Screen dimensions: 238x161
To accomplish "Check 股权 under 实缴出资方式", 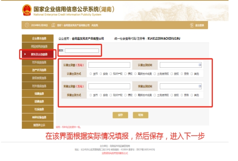I will tap(172, 95).
